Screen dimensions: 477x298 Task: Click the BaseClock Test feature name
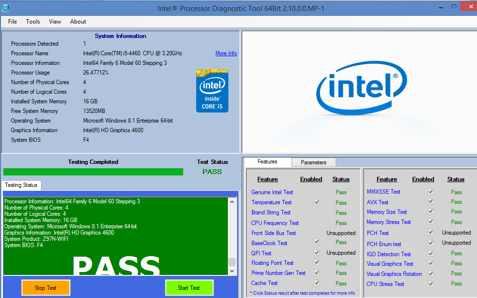[x=269, y=243]
